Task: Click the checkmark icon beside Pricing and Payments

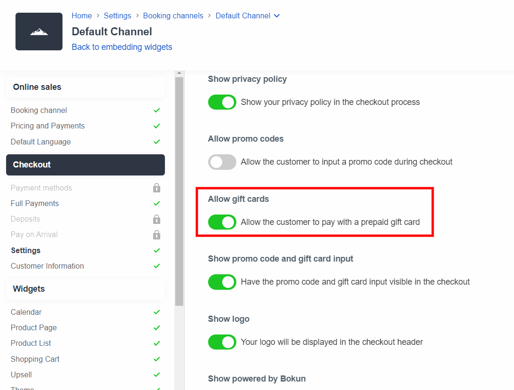Action: 157,126
